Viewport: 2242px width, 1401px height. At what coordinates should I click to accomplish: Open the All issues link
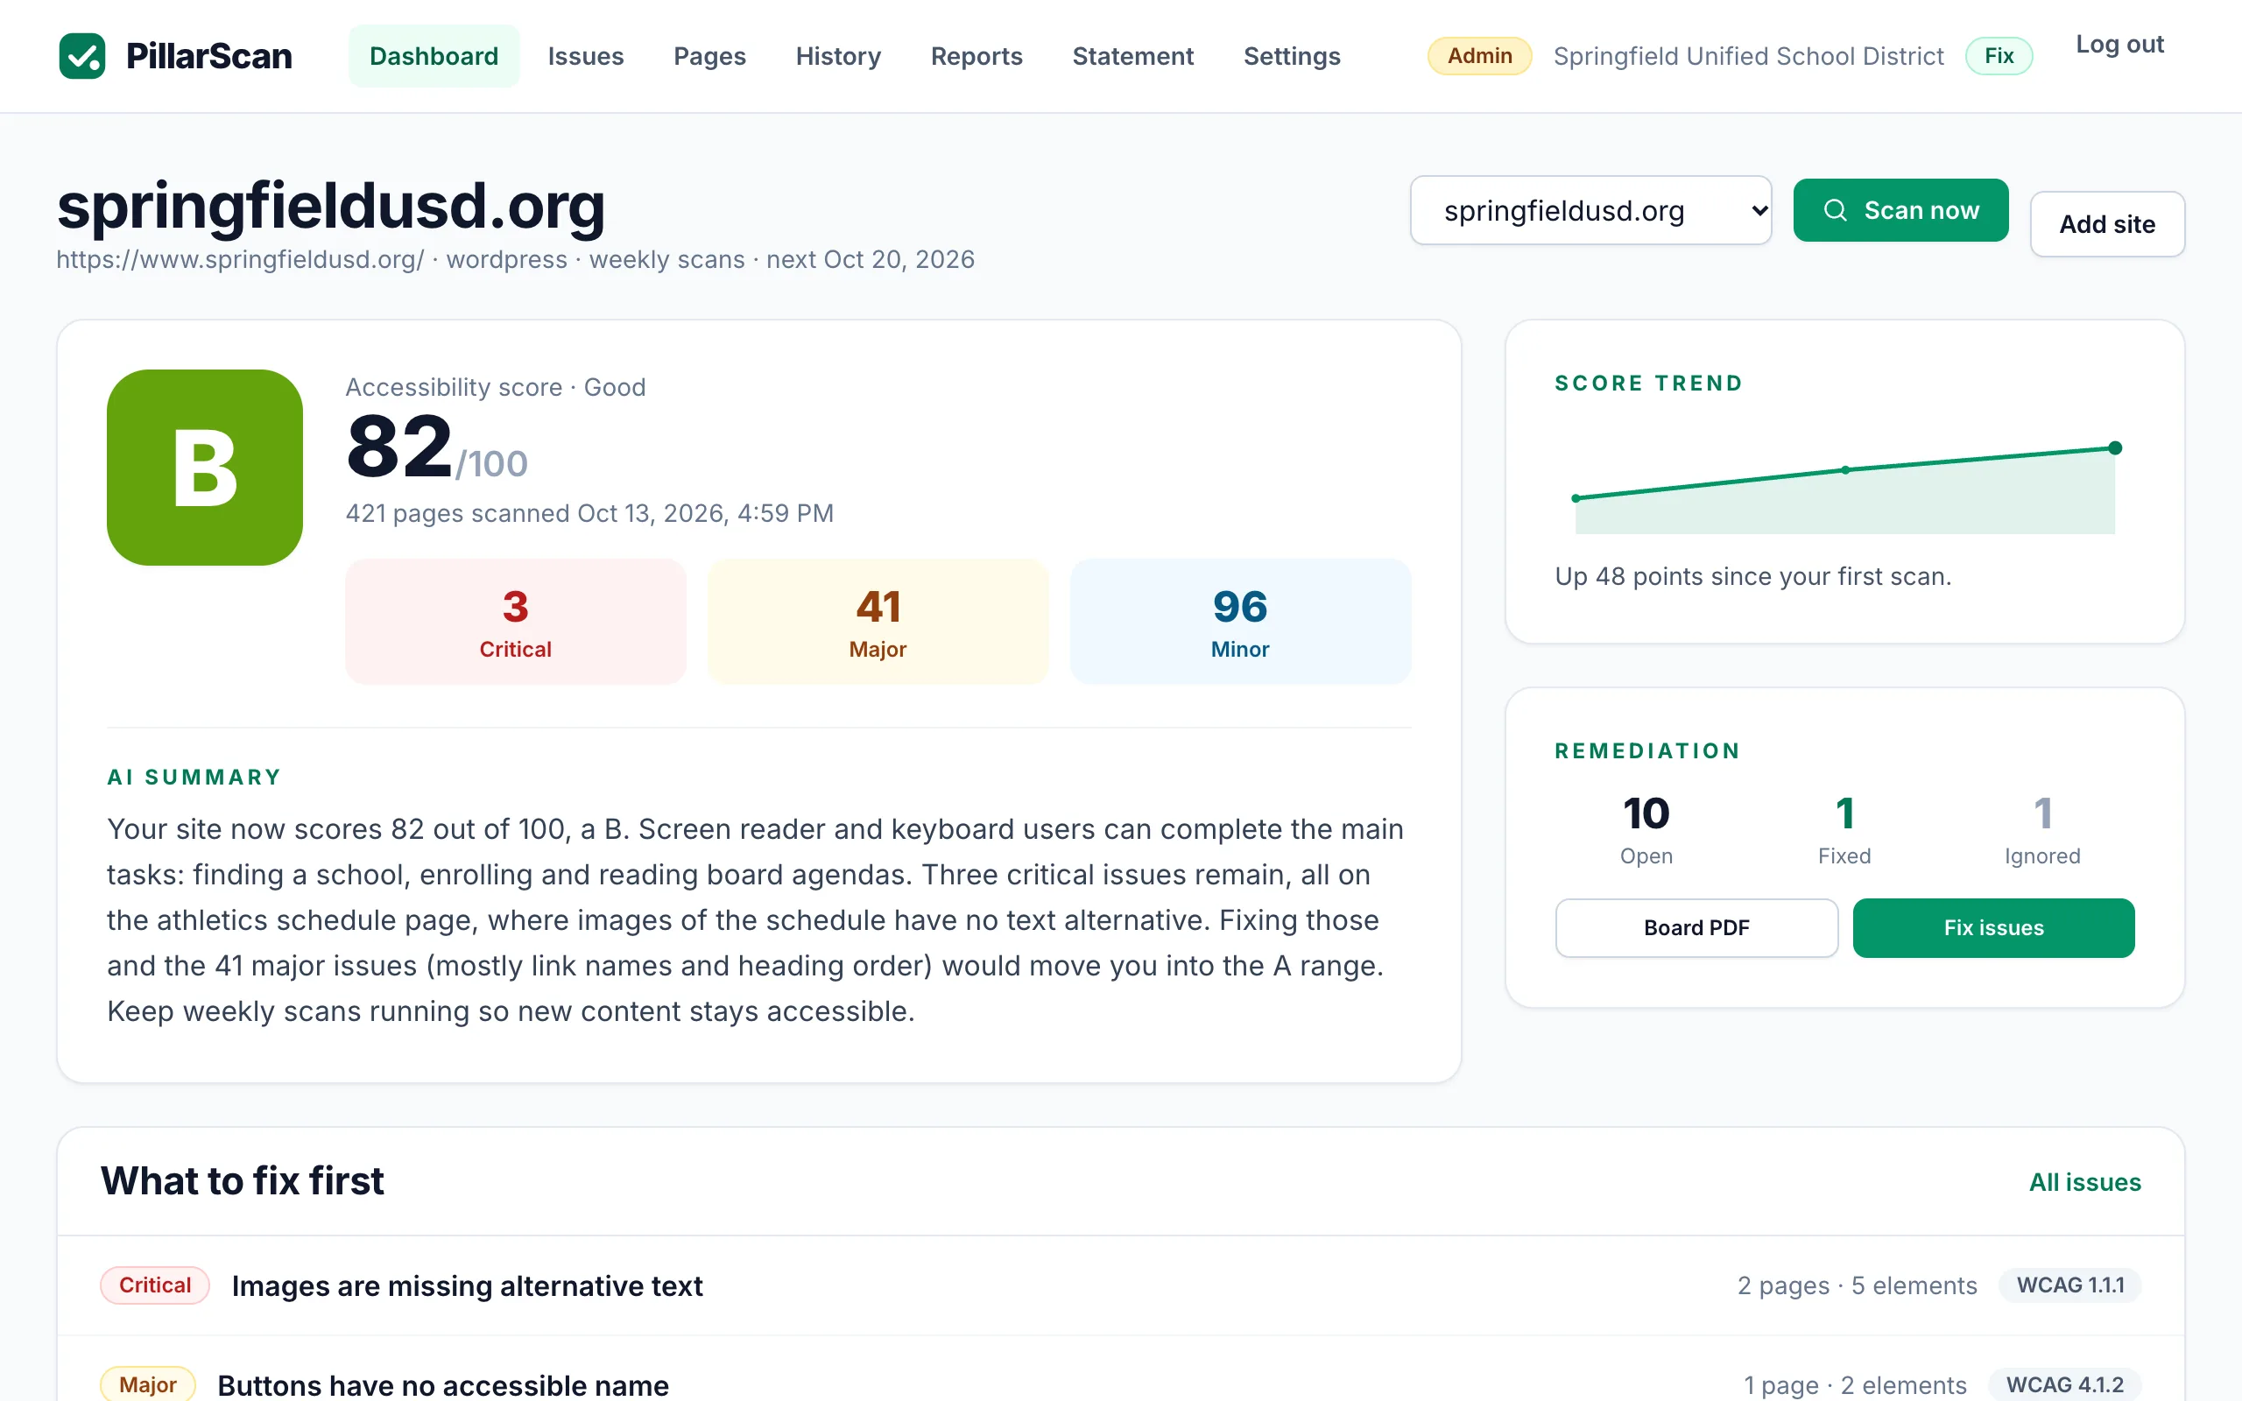coord(2084,1182)
